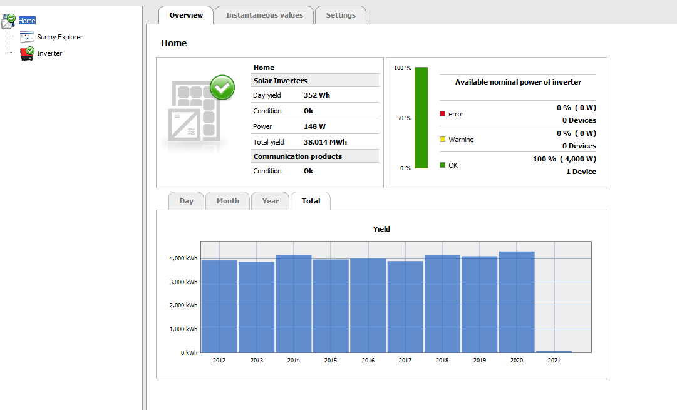
Task: Click the Communication products section header
Action: click(314, 156)
